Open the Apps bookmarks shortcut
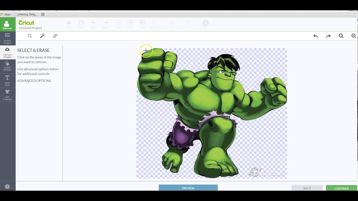This screenshot has height=201, width=358. 6,14
